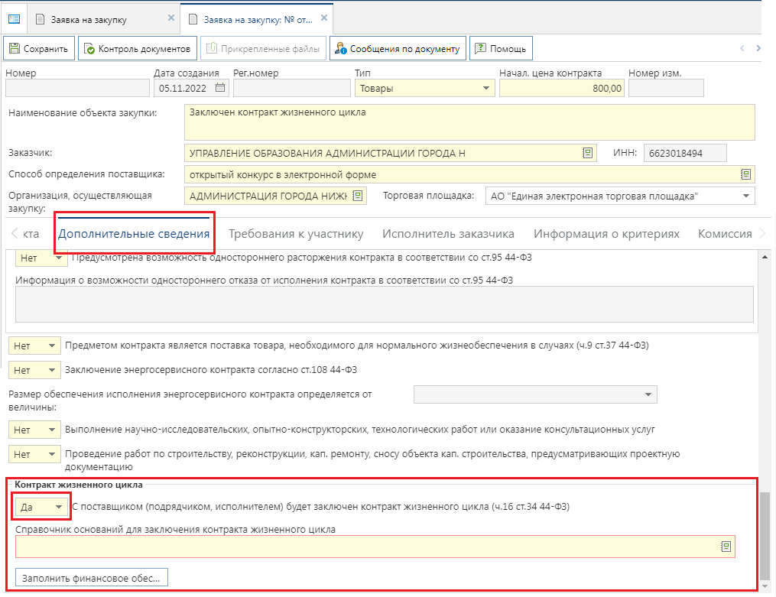The width and height of the screenshot is (776, 597).
Task: Click the Наименование объекта закупки text area
Action: [469, 122]
